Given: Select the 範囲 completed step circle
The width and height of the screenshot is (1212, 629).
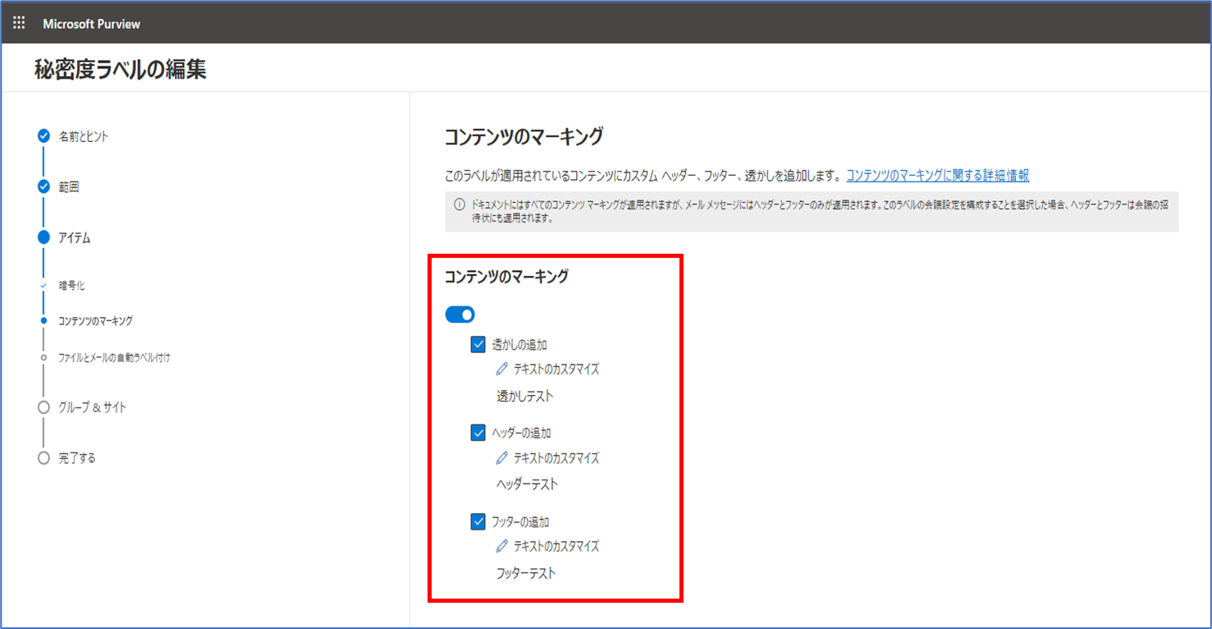Looking at the screenshot, I should pos(43,186).
